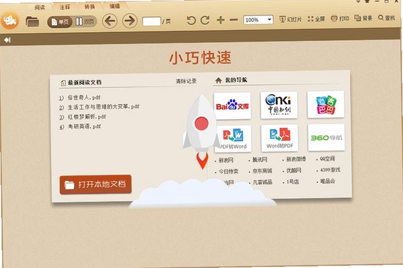The image size is (403, 268).
Task: Zoom out with the minus icon
Action: tap(234, 19)
